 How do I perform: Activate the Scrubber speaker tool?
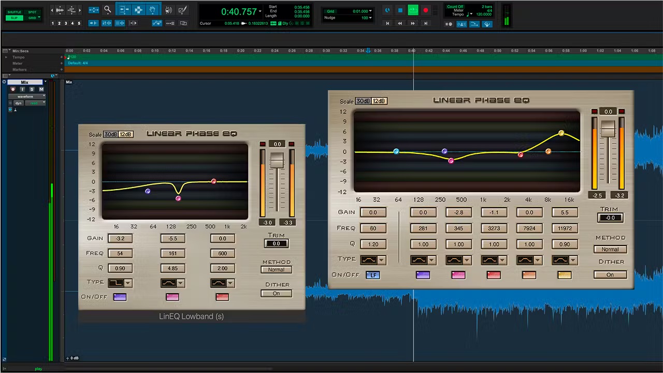[x=168, y=9]
